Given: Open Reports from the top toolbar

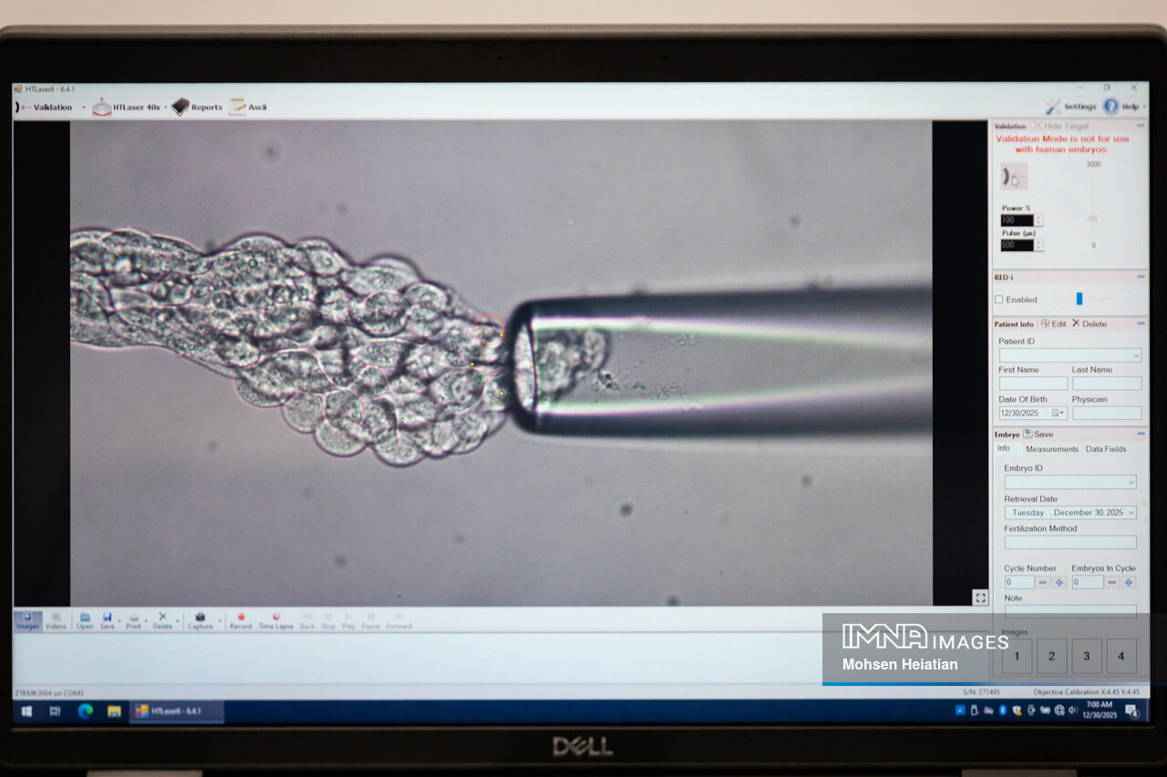Looking at the screenshot, I should click(197, 107).
